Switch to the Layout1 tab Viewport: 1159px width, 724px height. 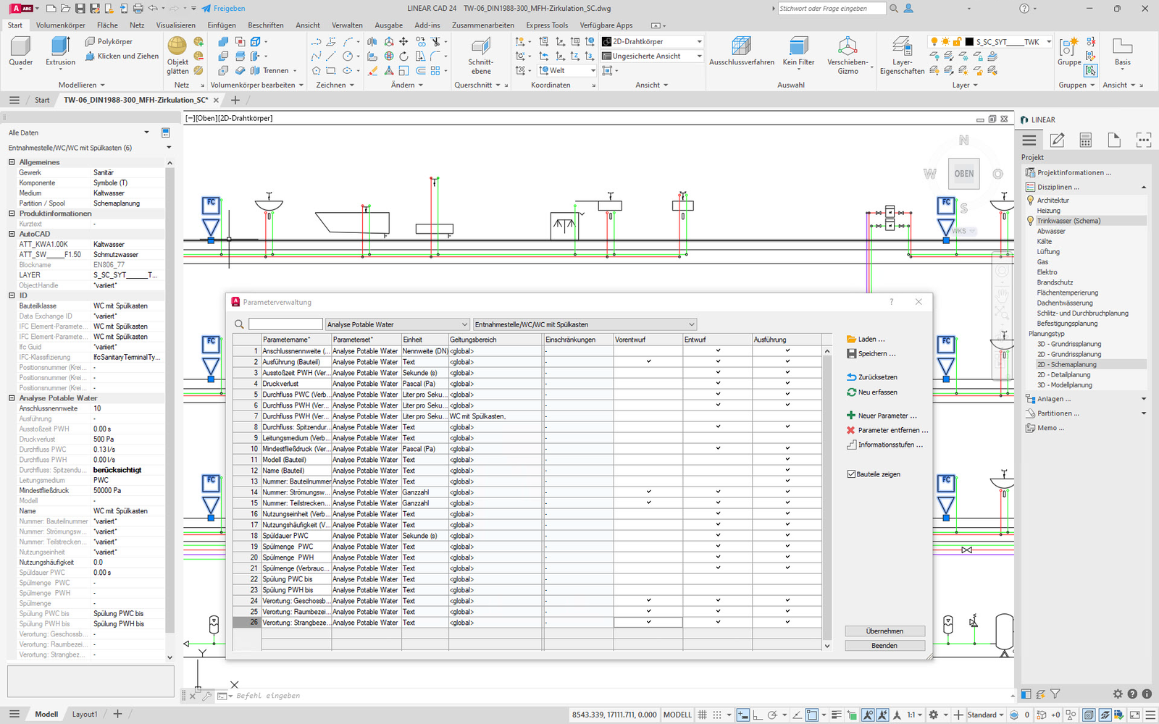[85, 714]
